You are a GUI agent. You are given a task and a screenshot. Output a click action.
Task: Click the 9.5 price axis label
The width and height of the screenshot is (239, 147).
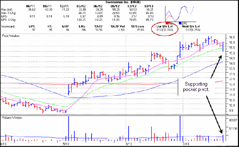point(231,111)
